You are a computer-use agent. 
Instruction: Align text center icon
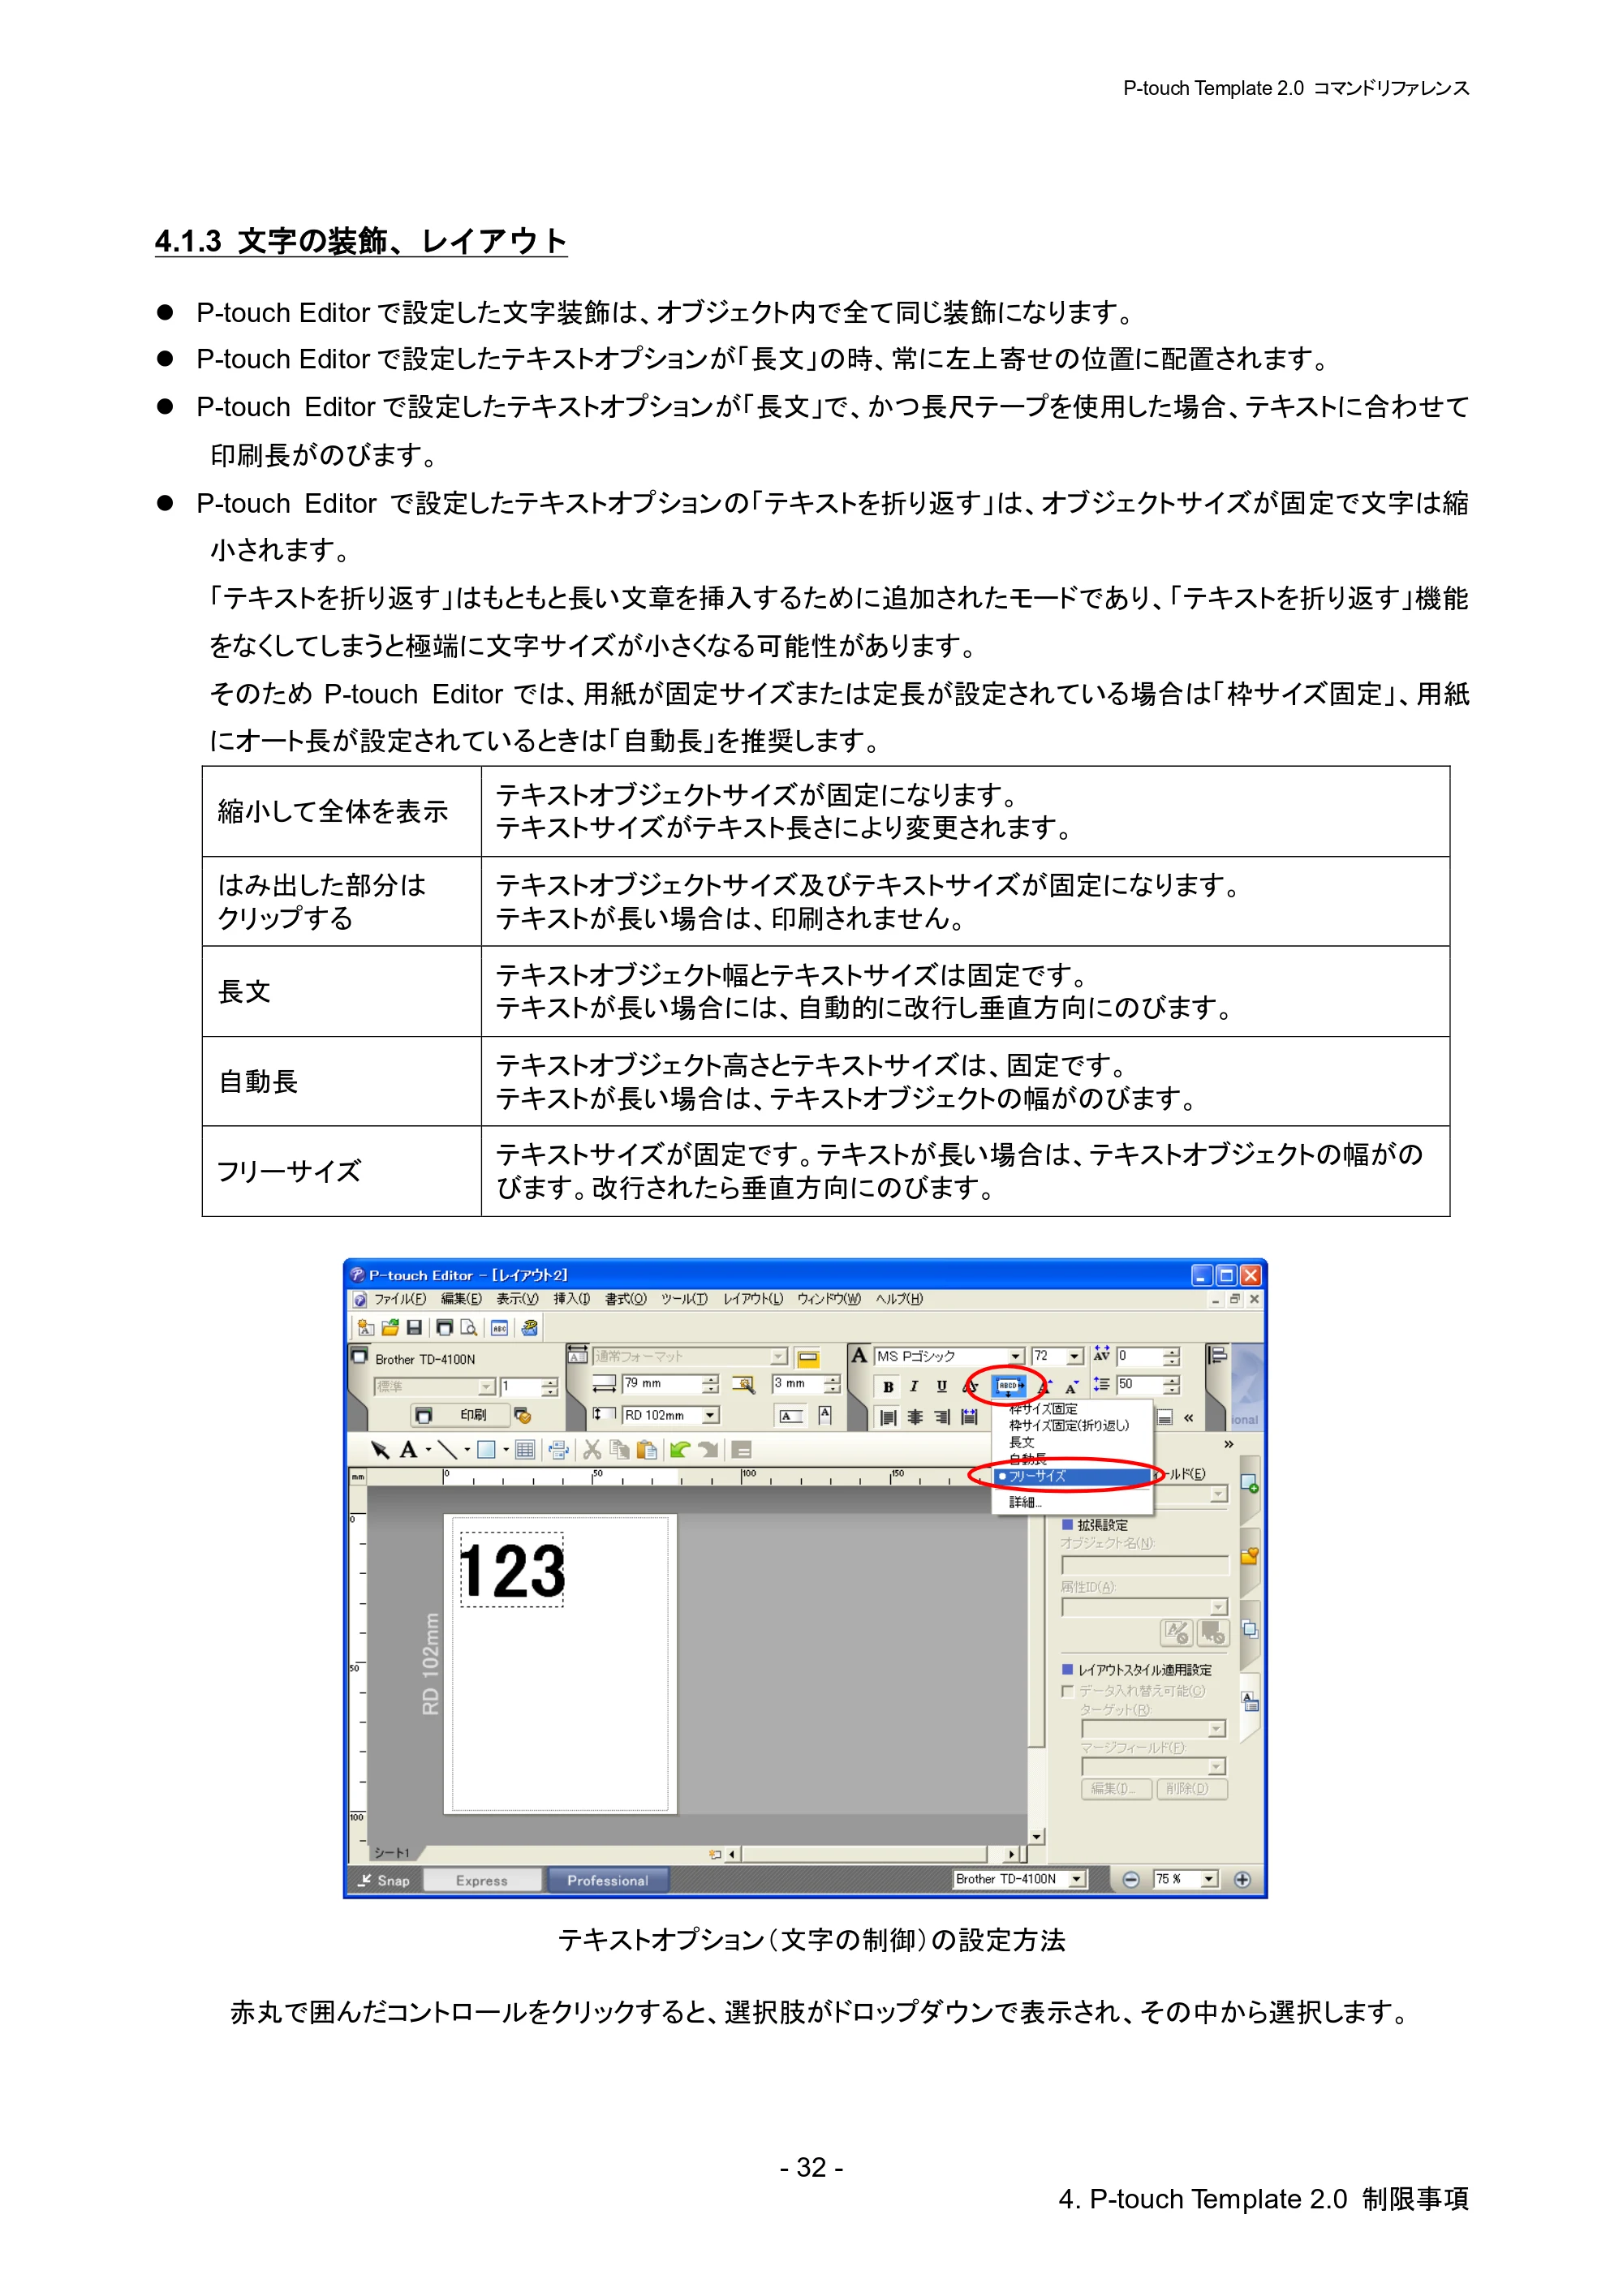pos(915,1417)
